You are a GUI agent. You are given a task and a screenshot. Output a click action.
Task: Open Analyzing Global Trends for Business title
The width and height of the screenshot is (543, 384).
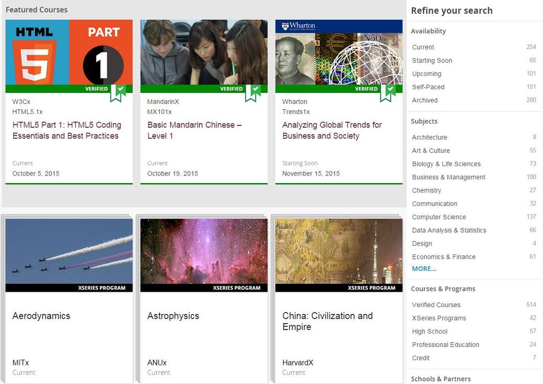(x=332, y=130)
